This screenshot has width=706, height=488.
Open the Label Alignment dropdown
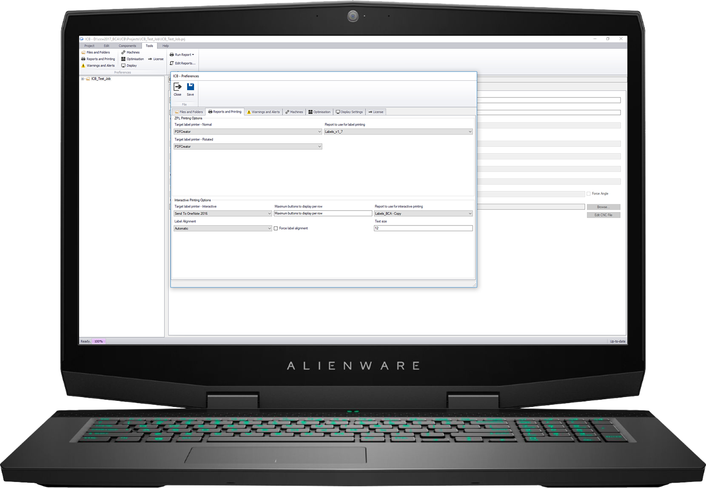(x=223, y=228)
